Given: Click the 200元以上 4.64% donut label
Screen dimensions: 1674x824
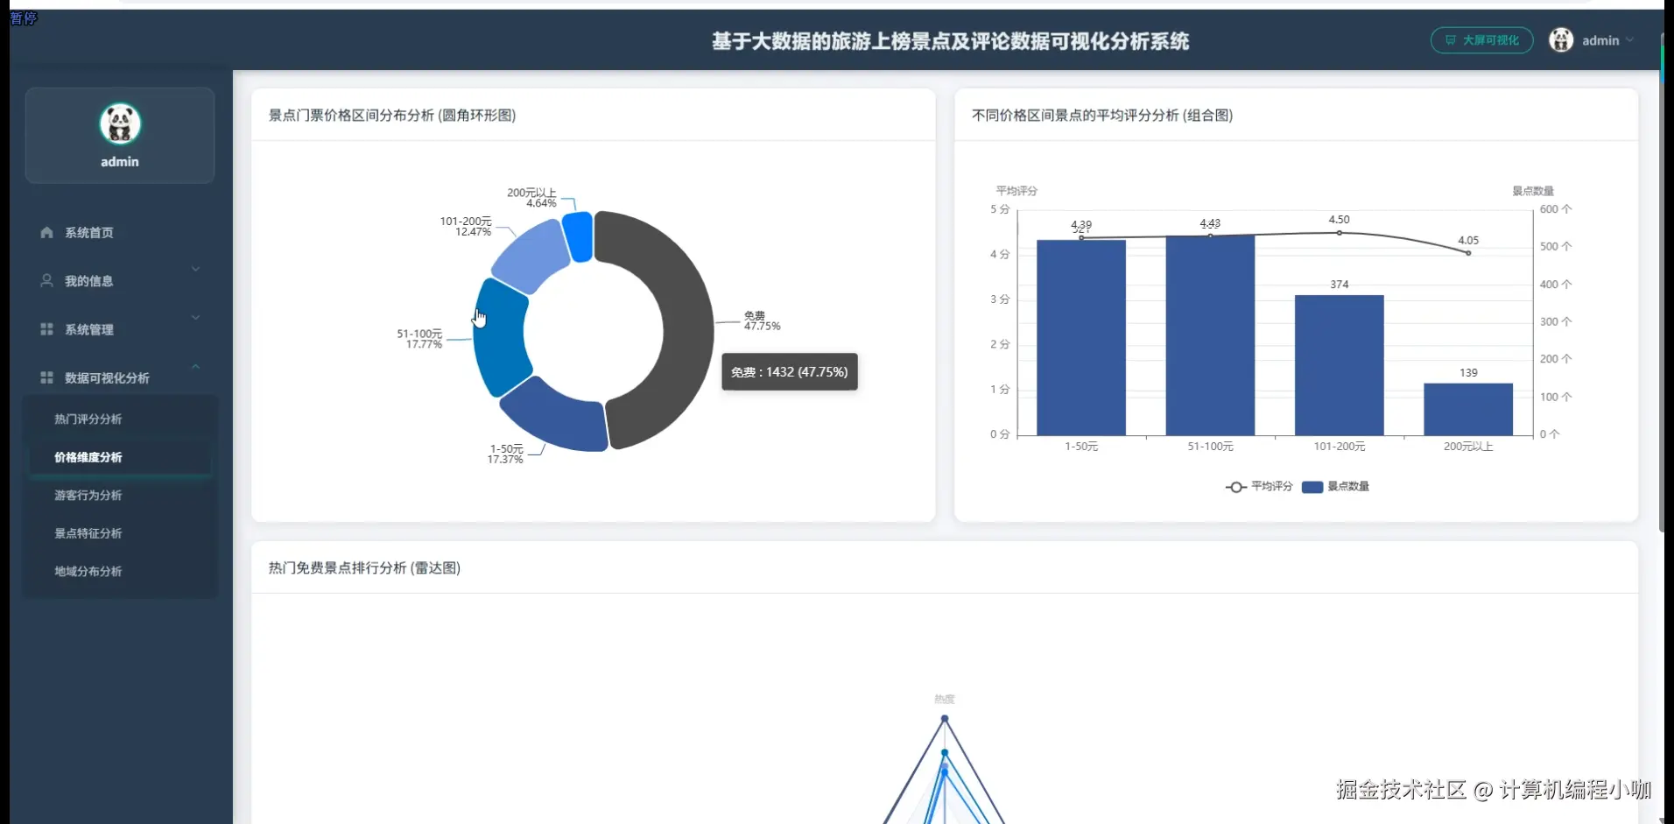Looking at the screenshot, I should point(531,198).
